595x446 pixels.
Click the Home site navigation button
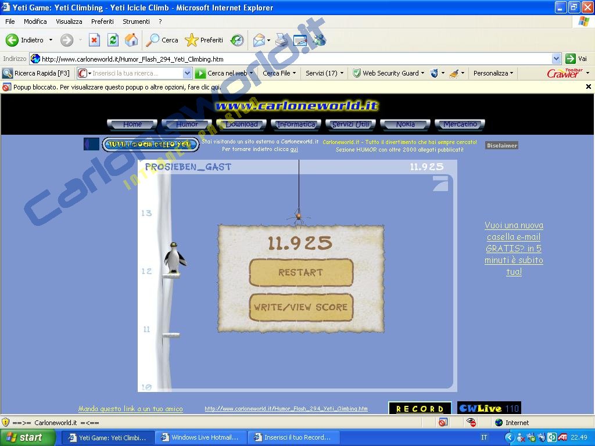pyautogui.click(x=132, y=124)
